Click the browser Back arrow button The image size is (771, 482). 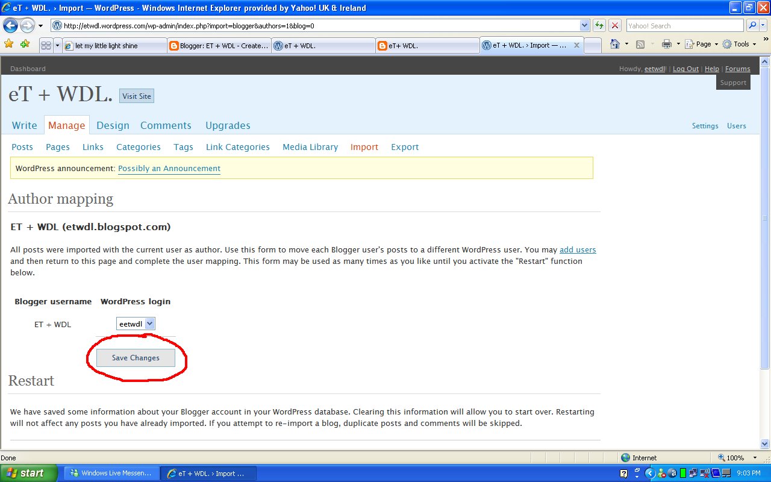[x=10, y=26]
